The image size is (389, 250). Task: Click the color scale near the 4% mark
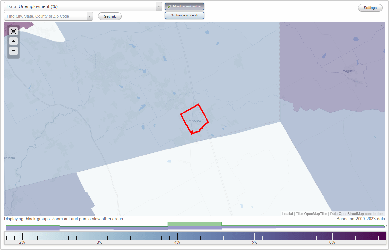click(177, 235)
